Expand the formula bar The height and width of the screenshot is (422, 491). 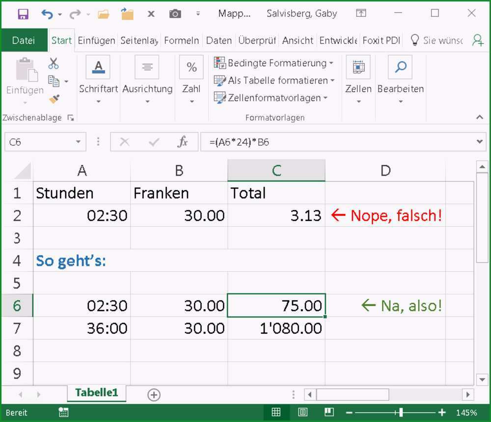(479, 142)
